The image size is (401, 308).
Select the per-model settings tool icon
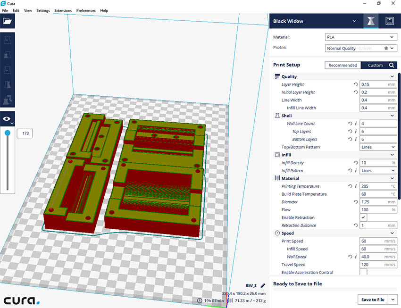(8, 100)
